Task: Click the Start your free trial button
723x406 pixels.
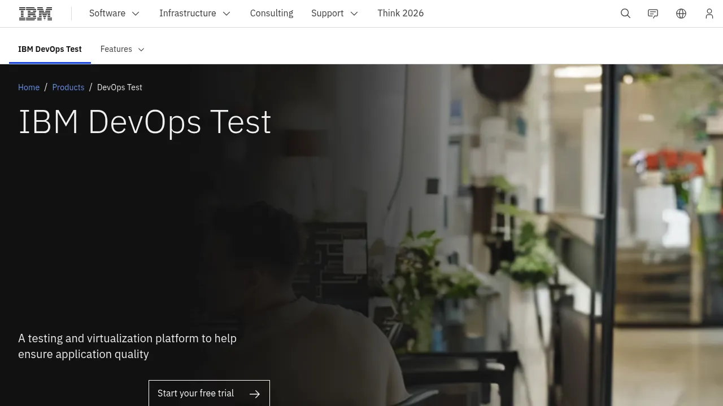Action: point(209,393)
